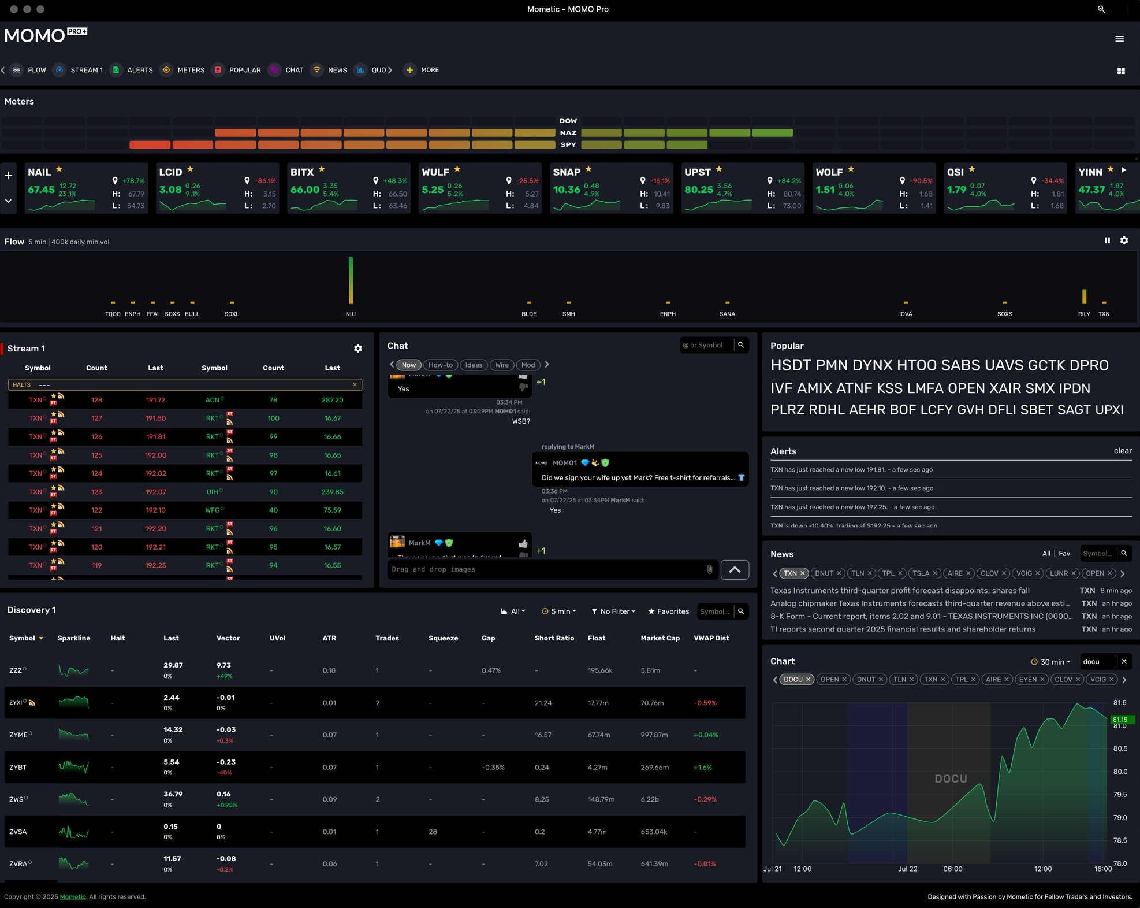Click the chat attachment paperclip icon
The height and width of the screenshot is (908, 1140).
click(x=709, y=569)
